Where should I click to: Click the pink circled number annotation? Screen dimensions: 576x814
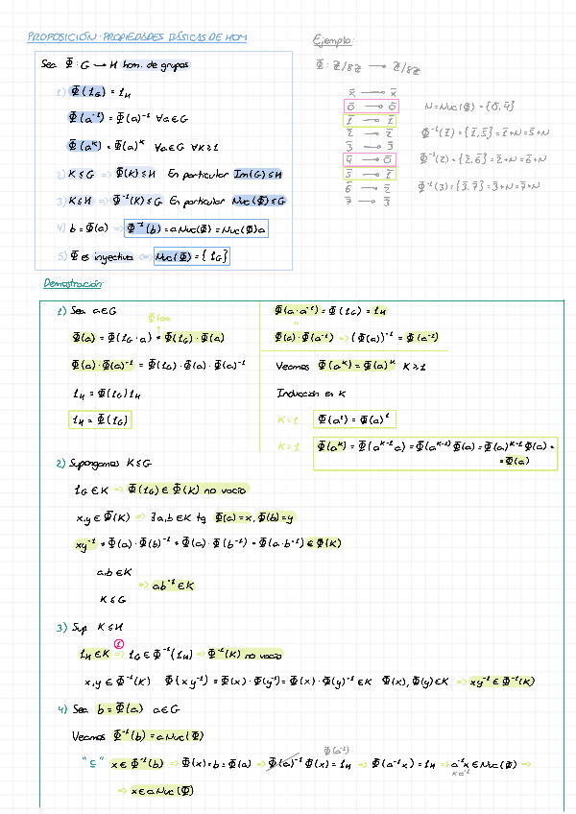pyautogui.click(x=117, y=644)
